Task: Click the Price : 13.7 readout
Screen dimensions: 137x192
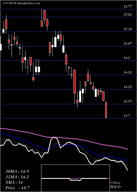Action: (17, 188)
